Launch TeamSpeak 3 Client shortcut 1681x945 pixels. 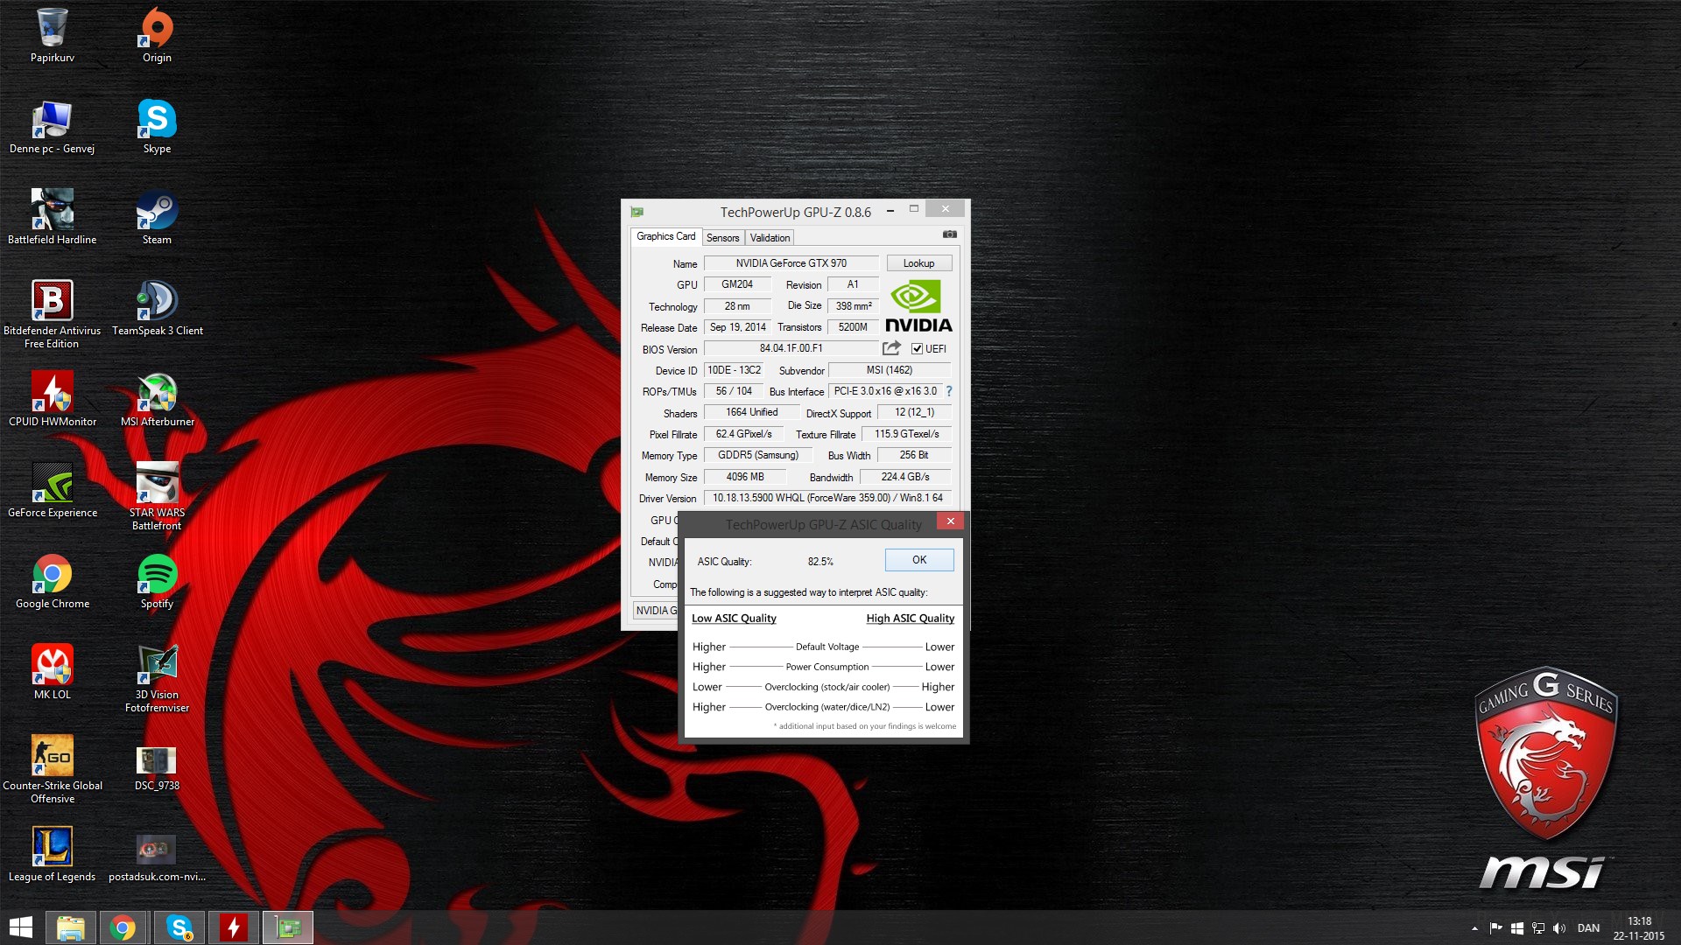[158, 308]
